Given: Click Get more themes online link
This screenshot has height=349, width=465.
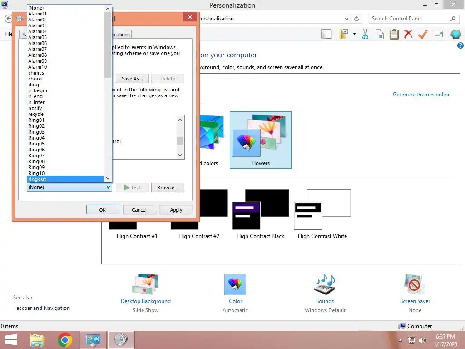Looking at the screenshot, I should [421, 95].
